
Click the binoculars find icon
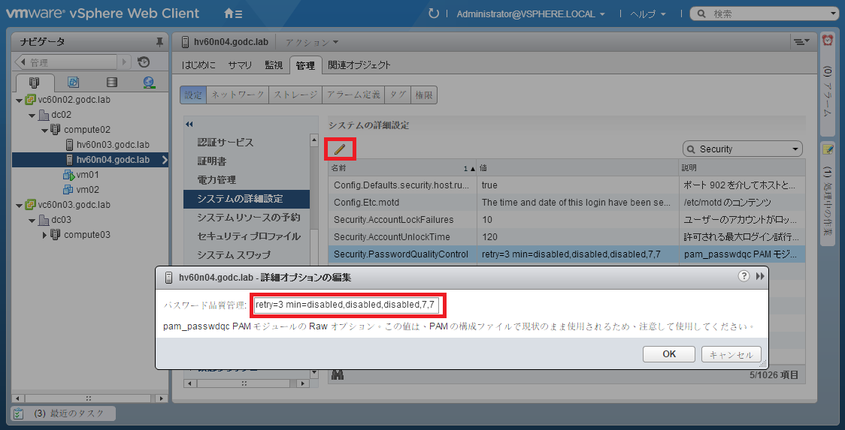click(337, 375)
